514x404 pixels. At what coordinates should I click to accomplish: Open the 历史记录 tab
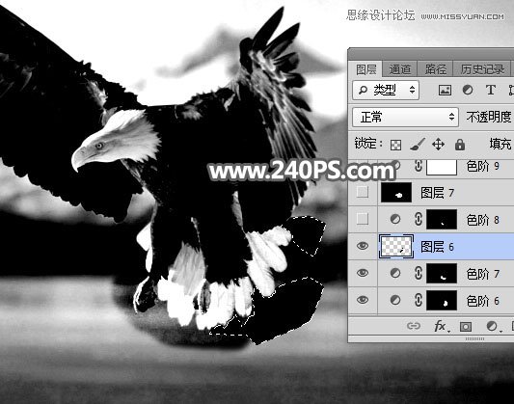click(x=482, y=69)
